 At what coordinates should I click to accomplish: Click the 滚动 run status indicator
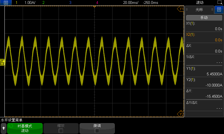(x=200, y=3)
